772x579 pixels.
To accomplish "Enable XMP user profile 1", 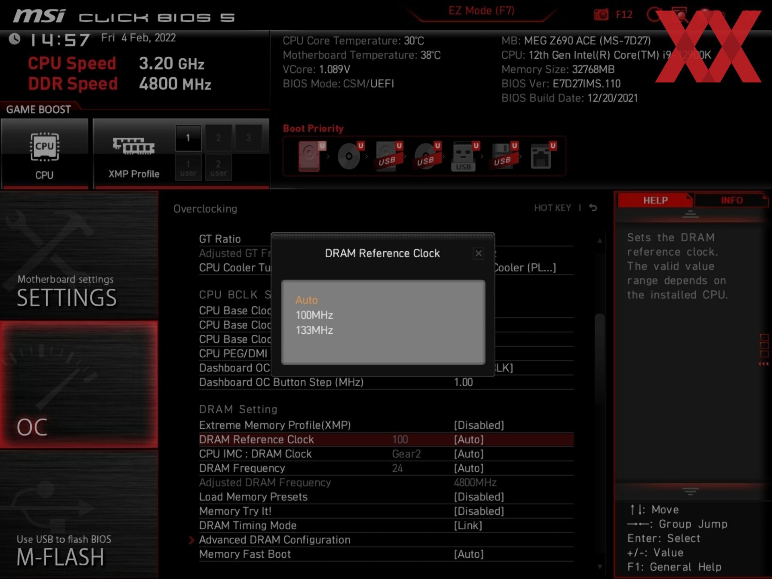I will point(188,168).
